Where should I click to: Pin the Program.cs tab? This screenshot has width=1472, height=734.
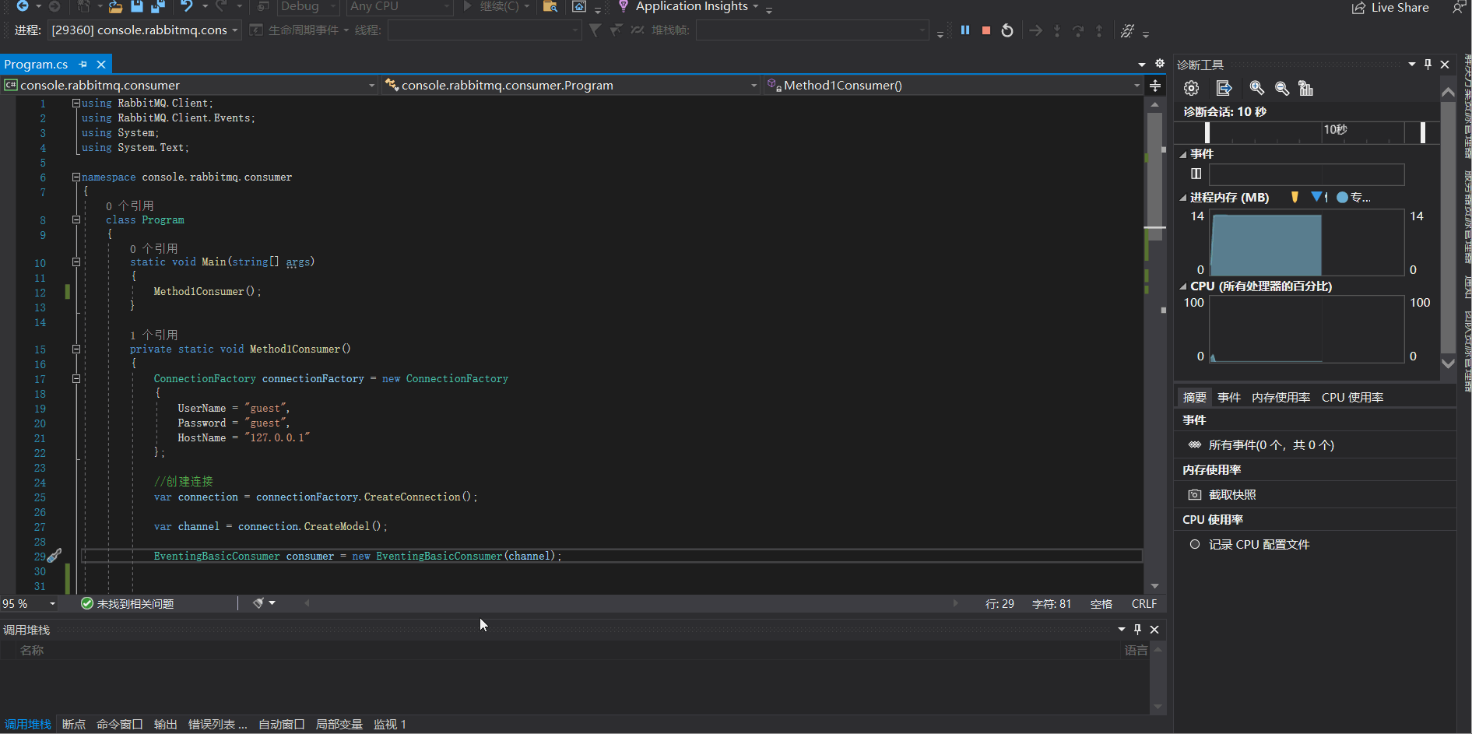pos(83,65)
